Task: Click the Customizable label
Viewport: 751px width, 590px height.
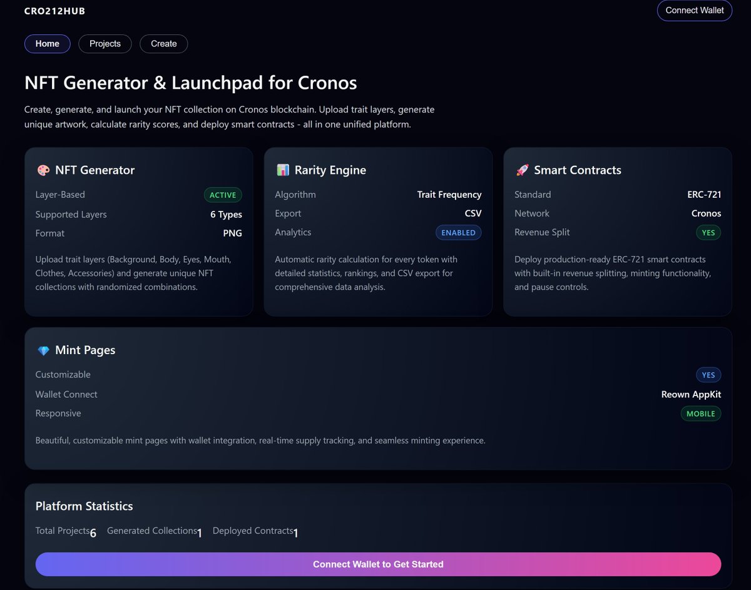Action: [63, 375]
